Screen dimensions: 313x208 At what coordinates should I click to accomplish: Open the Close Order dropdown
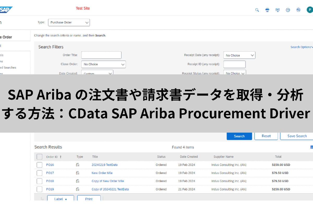104,64
